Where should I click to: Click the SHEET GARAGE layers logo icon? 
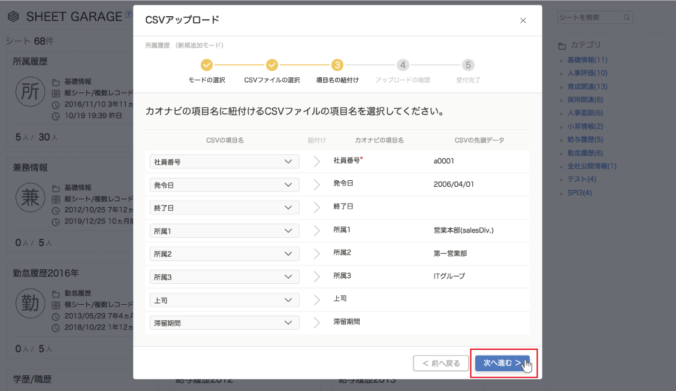pos(13,17)
